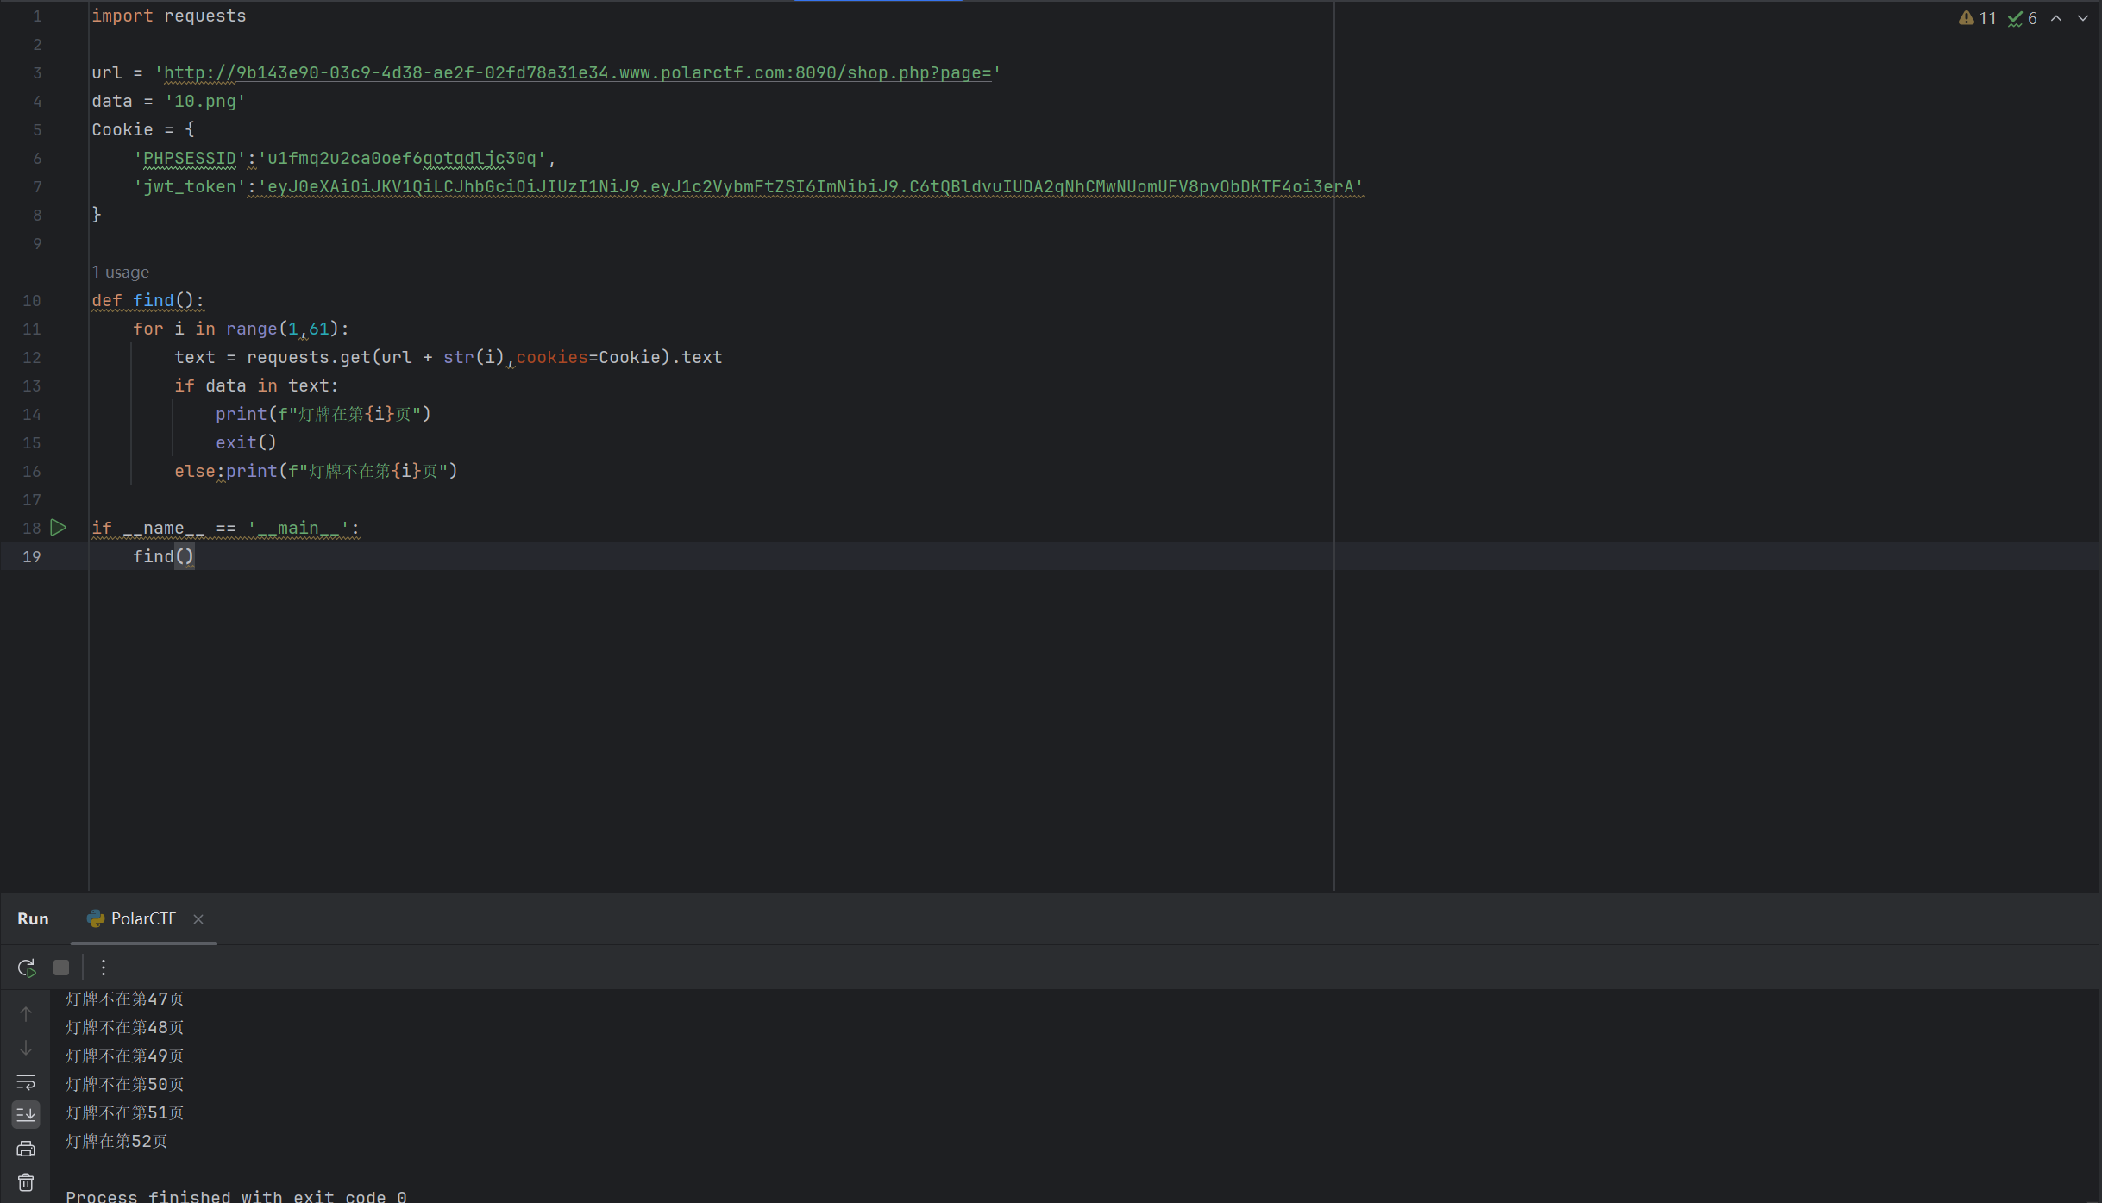Click the green run gutter icon on line 18
Image resolution: width=2102 pixels, height=1203 pixels.
pos(58,528)
